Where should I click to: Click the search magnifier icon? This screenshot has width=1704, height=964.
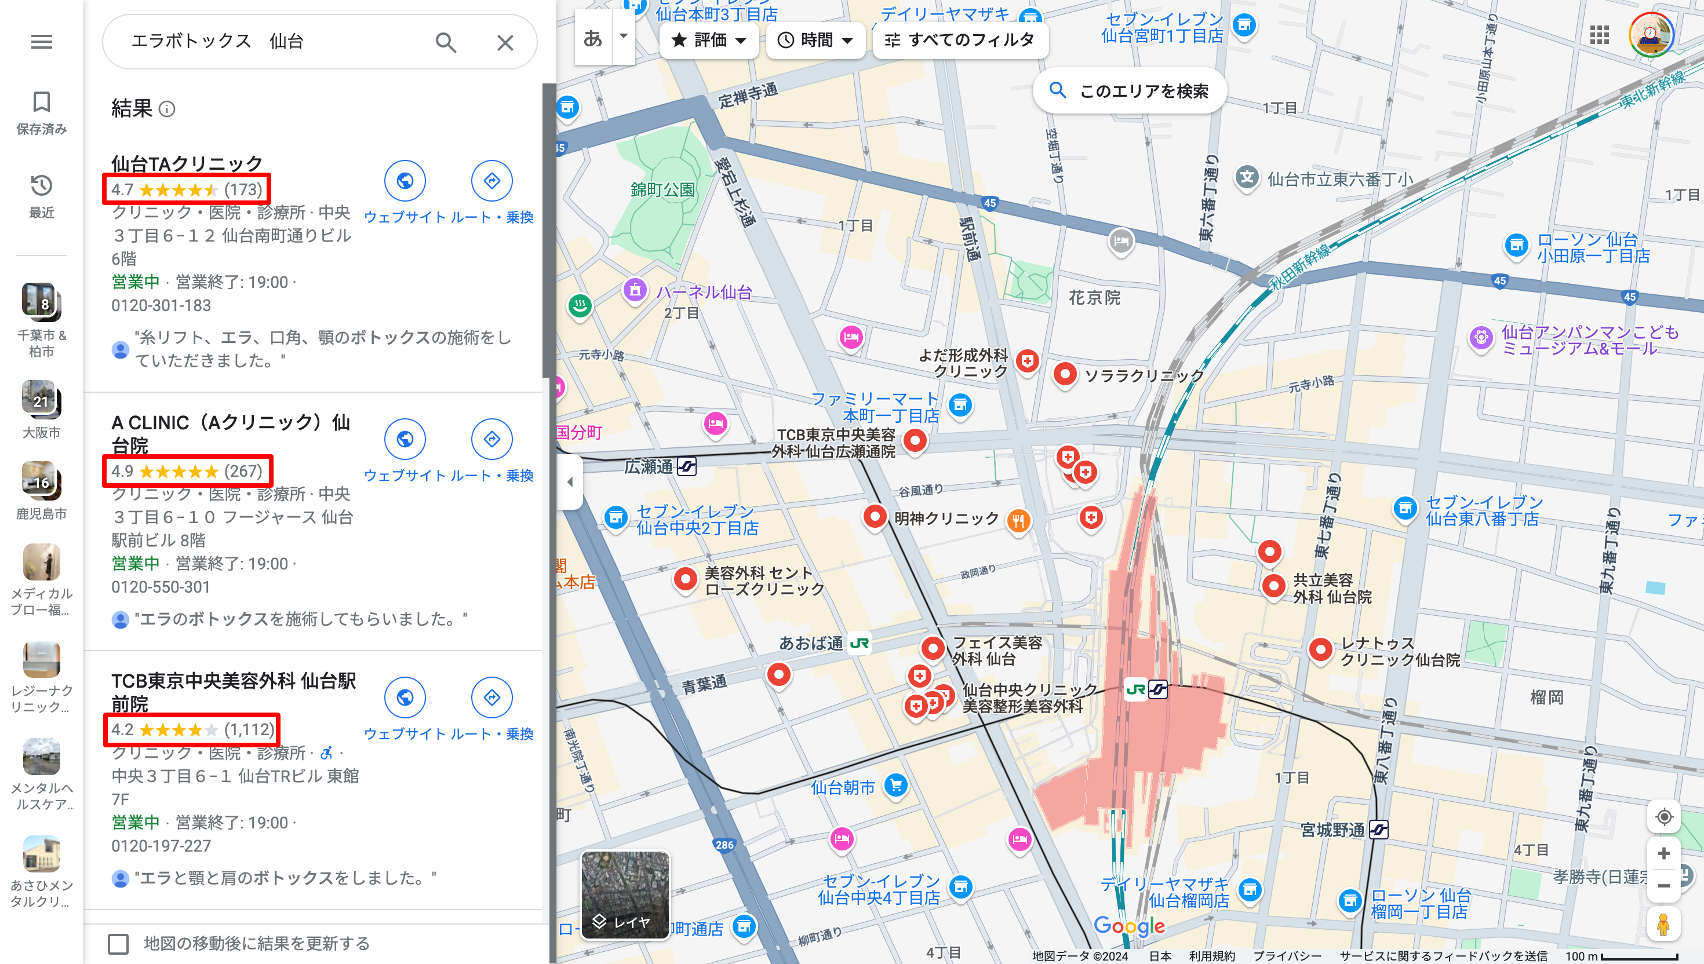(x=446, y=42)
